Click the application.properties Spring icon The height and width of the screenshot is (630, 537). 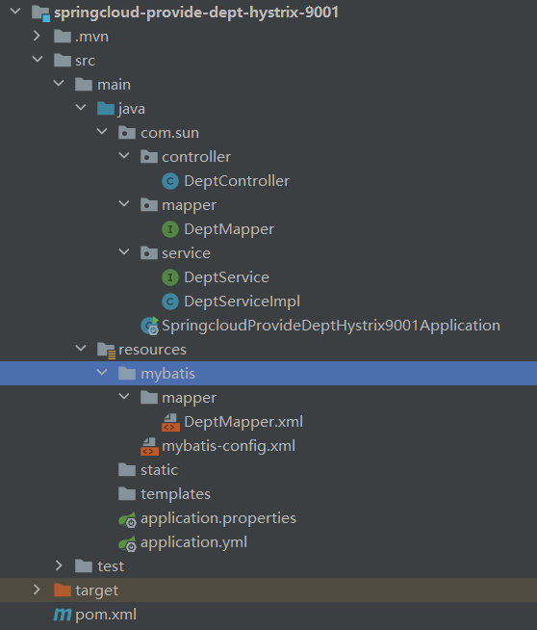pyautogui.click(x=128, y=519)
